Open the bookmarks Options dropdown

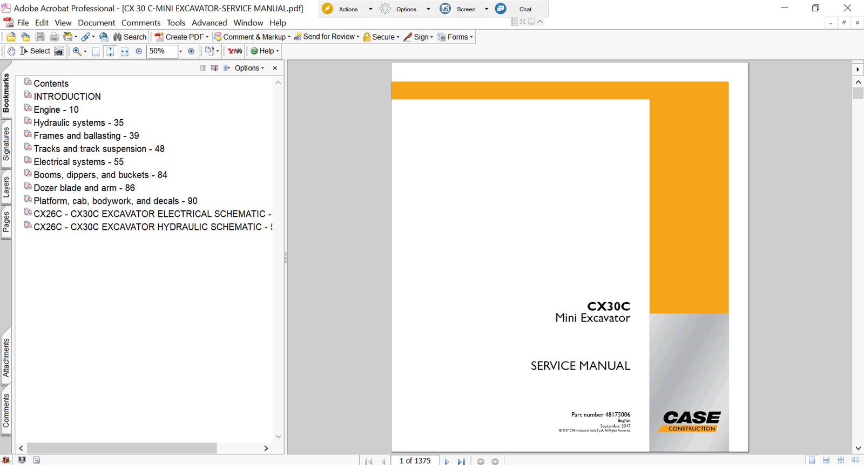point(249,68)
